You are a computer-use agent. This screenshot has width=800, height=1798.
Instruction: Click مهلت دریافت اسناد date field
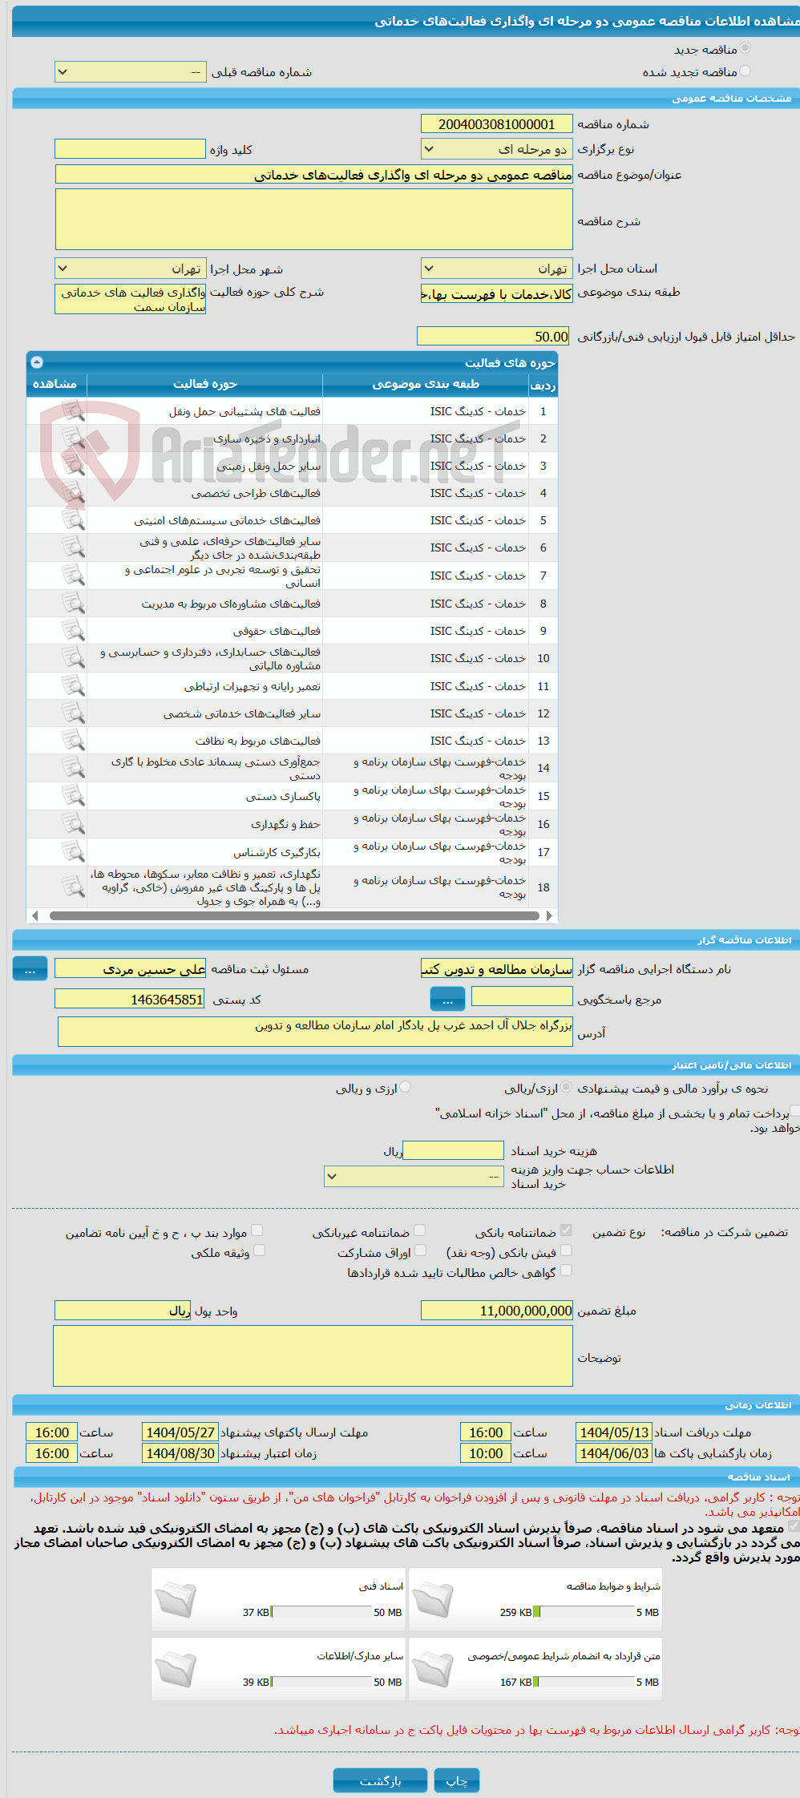tap(614, 1432)
